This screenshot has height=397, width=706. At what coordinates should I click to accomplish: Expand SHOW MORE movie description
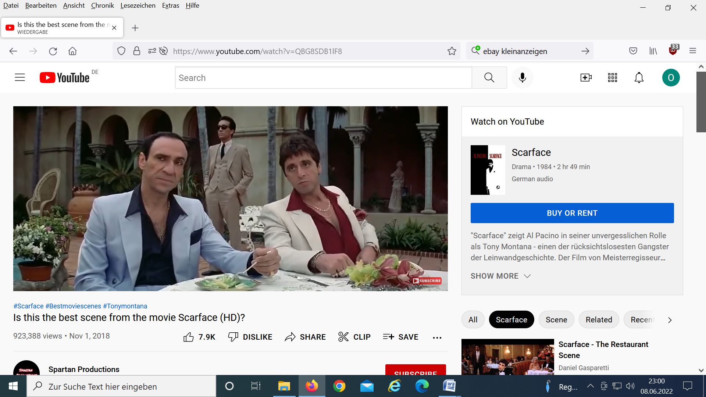click(500, 276)
